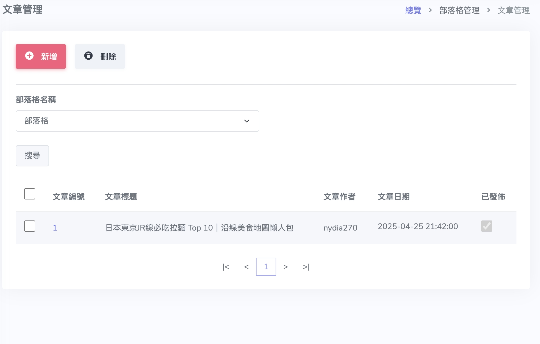Toggle the select-all checkbox in table header
Screen dimensions: 540x344
(x=30, y=194)
